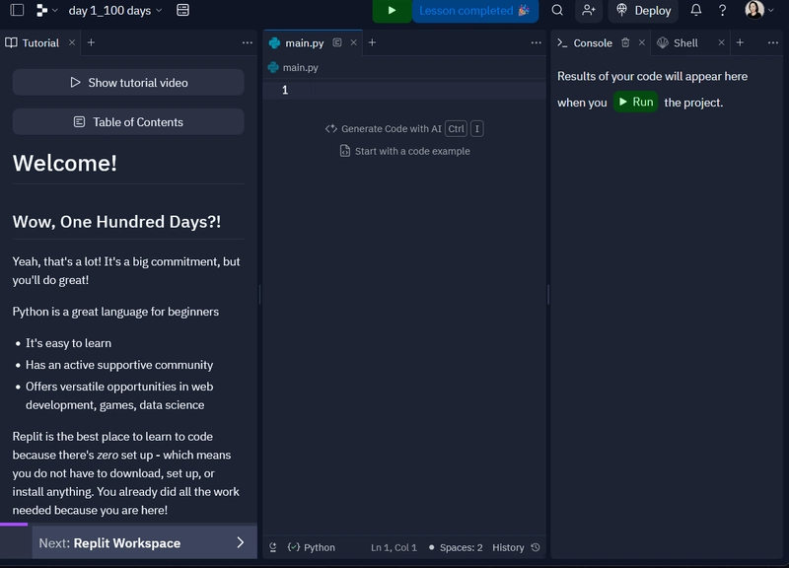Click the tutorial progress bar
Screen dimensions: 789x568
point(128,525)
